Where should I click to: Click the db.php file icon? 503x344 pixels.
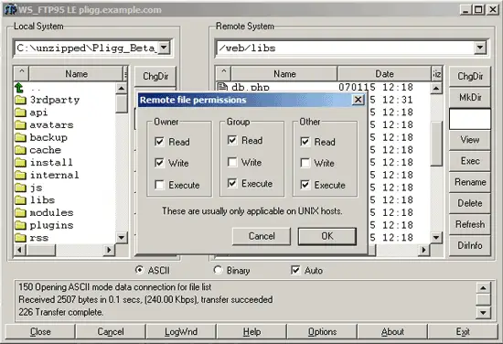pos(222,87)
